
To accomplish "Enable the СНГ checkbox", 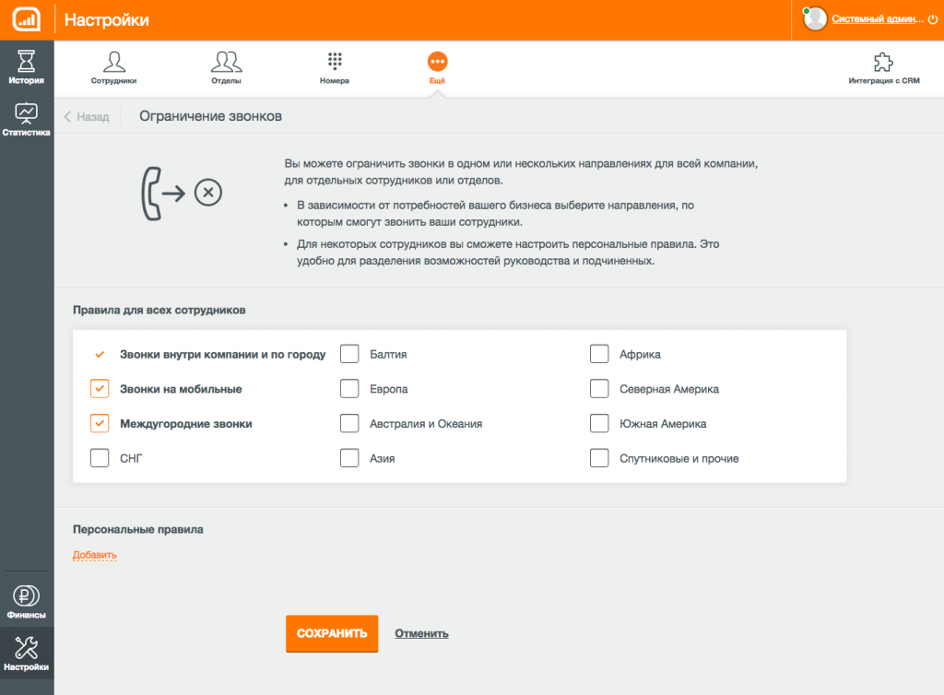I will coord(100,458).
